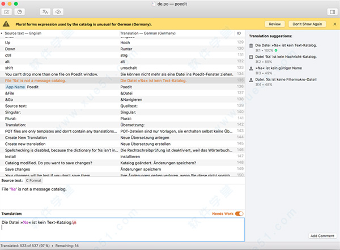
Task: Select the 'alt' source text row
Action: click(122, 62)
